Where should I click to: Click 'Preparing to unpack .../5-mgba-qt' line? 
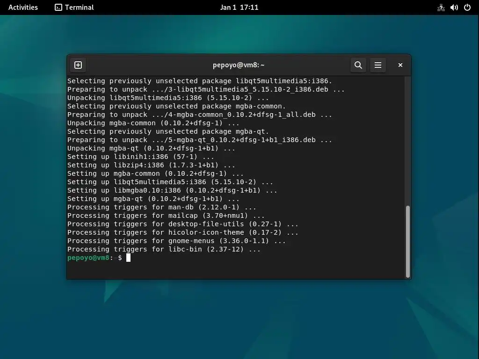(199, 140)
